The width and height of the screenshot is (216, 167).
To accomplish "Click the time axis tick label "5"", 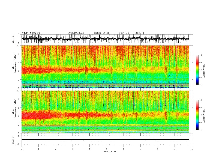I will [x=107, y=149].
